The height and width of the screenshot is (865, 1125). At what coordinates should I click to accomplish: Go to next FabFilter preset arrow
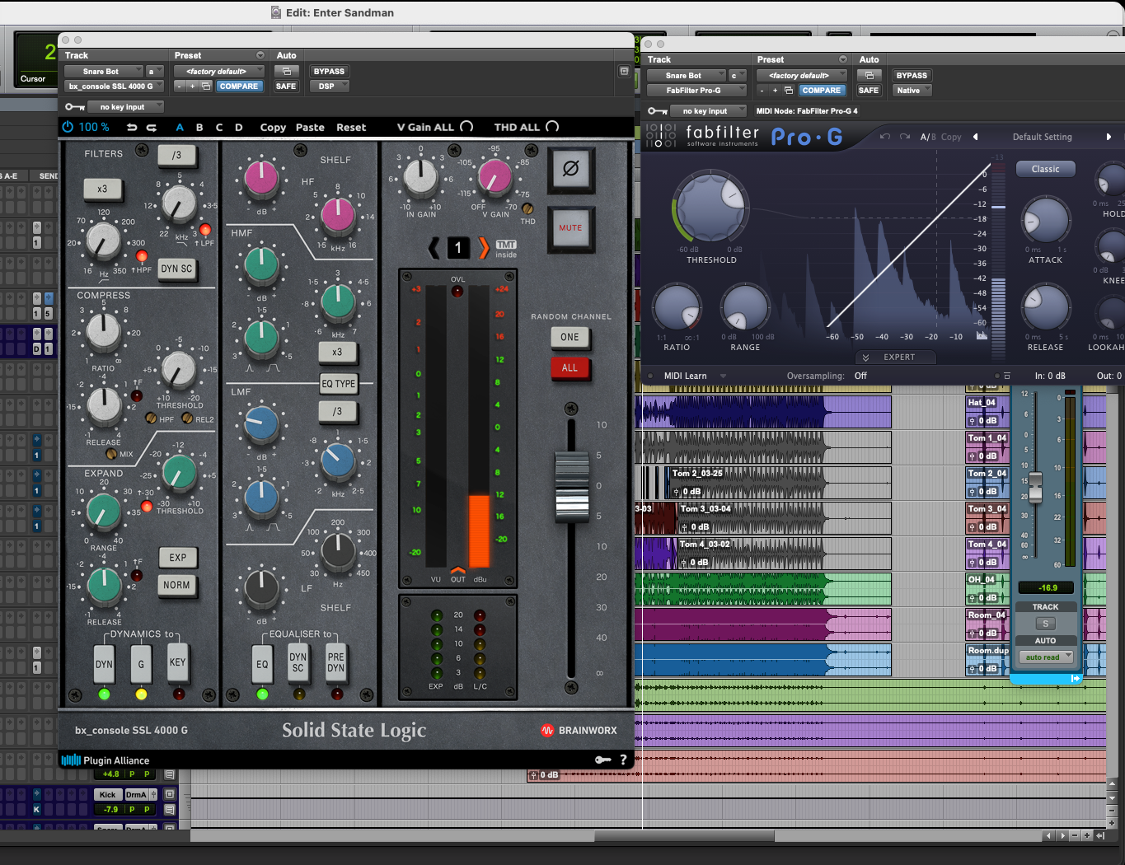pyautogui.click(x=1109, y=137)
